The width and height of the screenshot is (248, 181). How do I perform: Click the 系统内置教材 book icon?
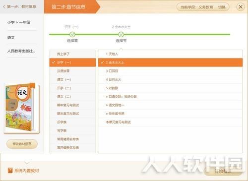coord(10,171)
